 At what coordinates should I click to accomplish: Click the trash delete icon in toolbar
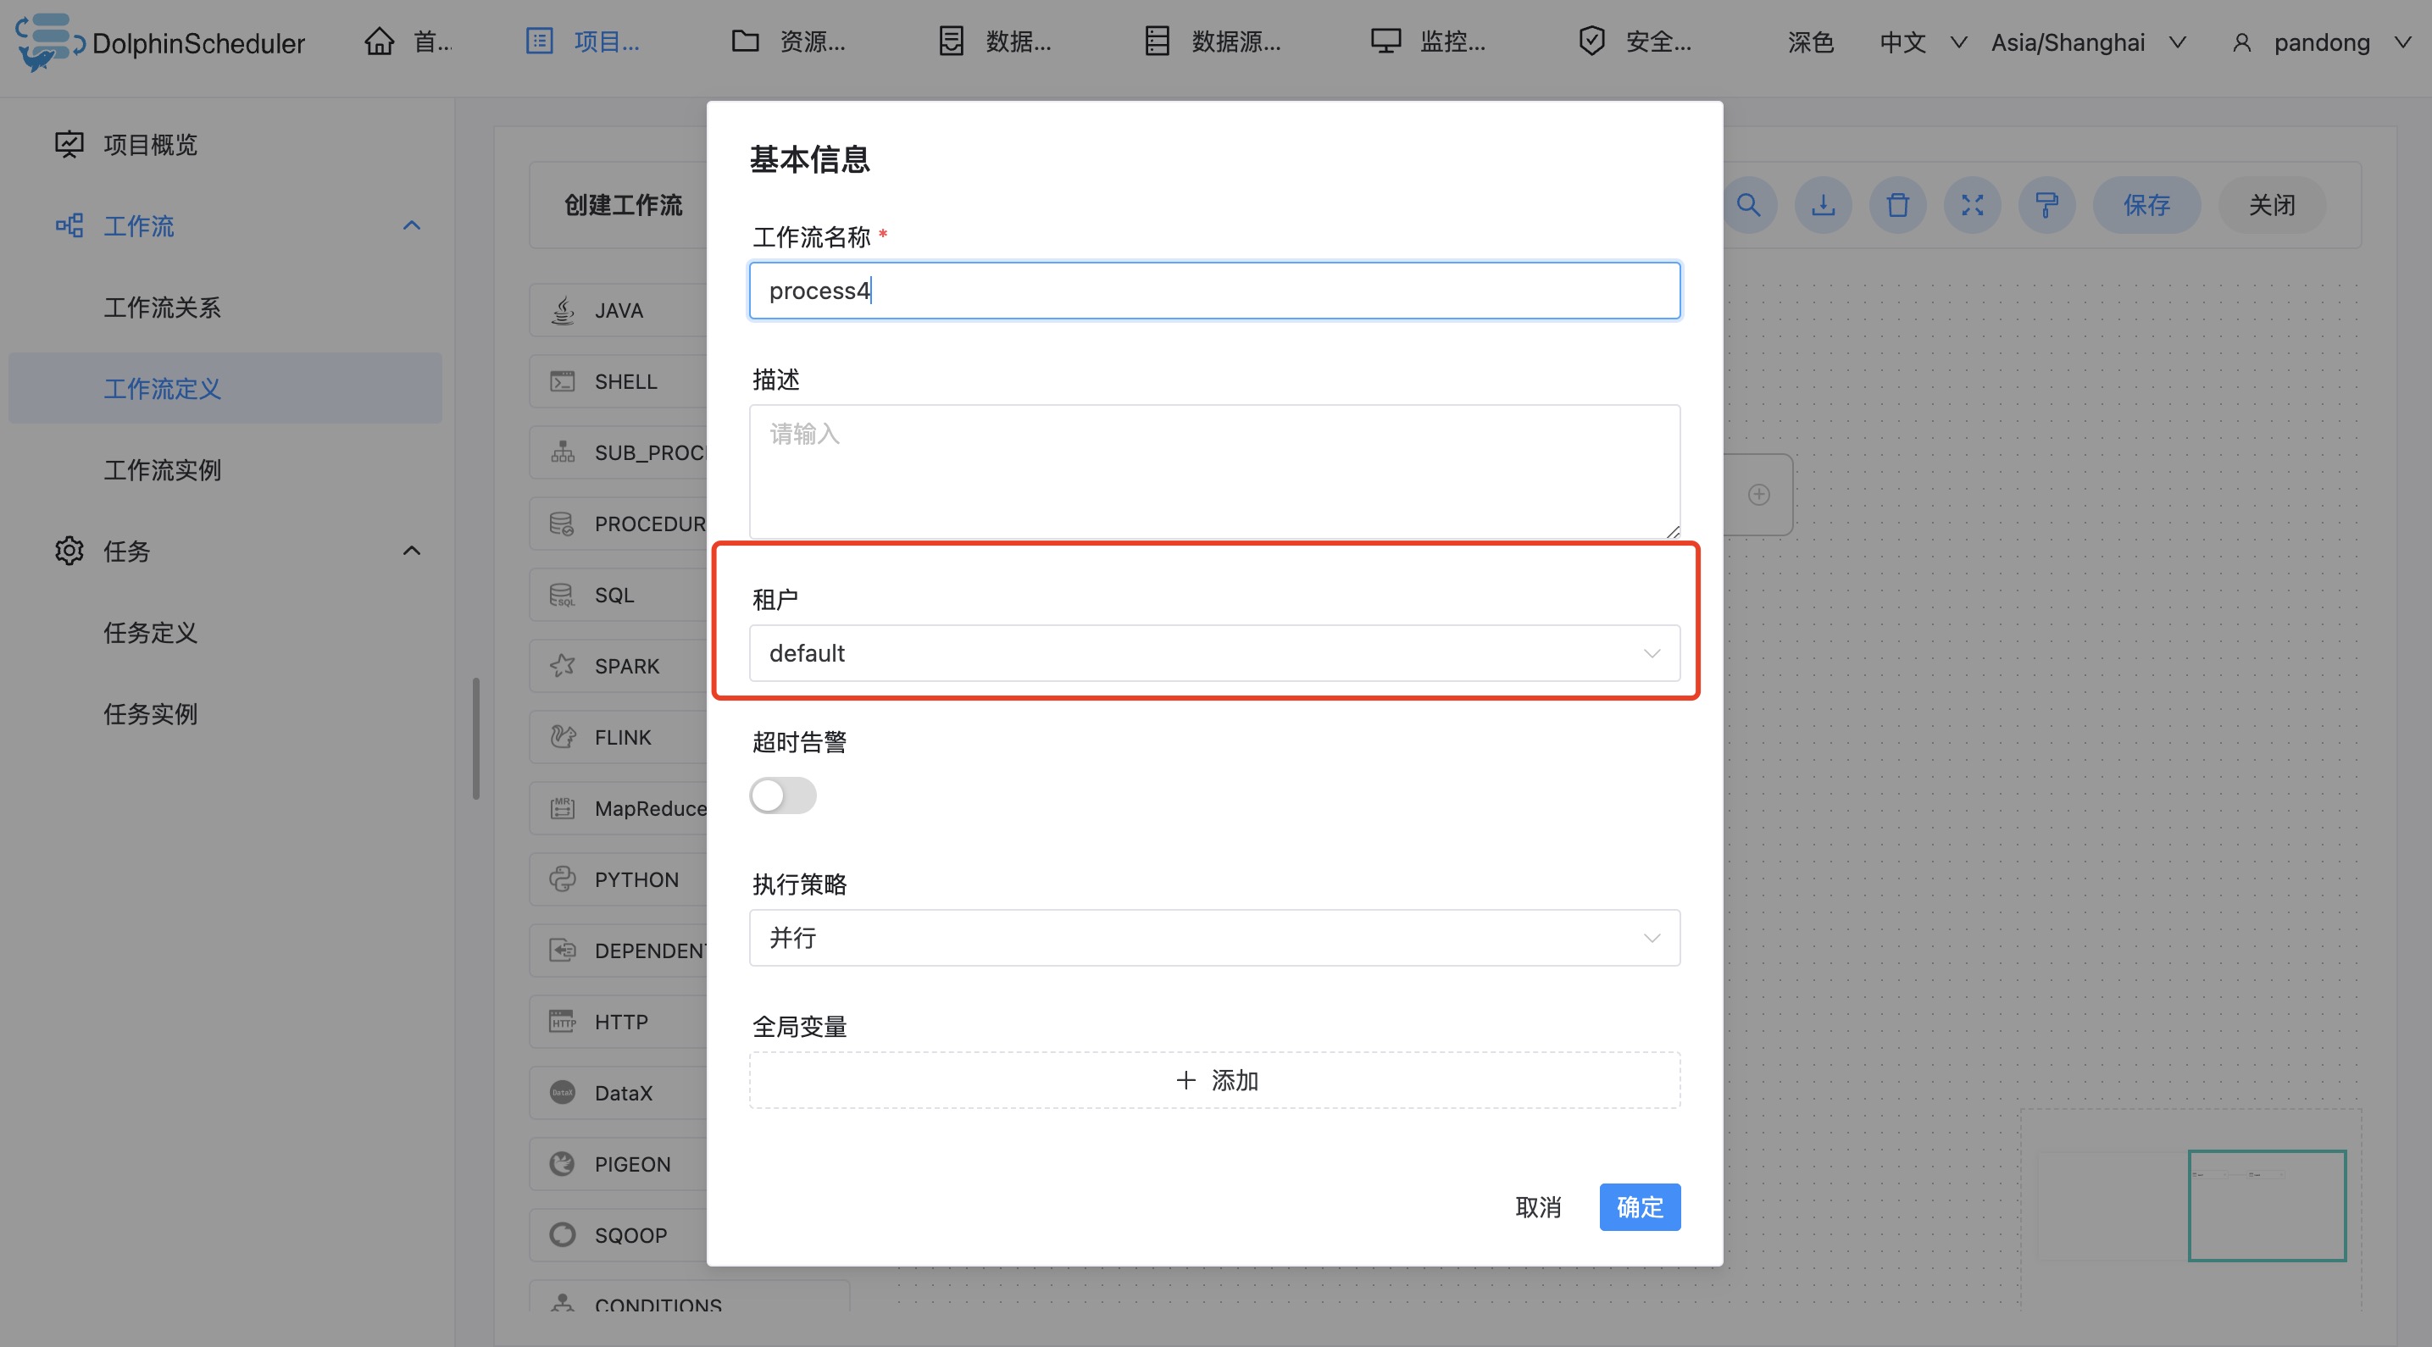pos(1897,205)
